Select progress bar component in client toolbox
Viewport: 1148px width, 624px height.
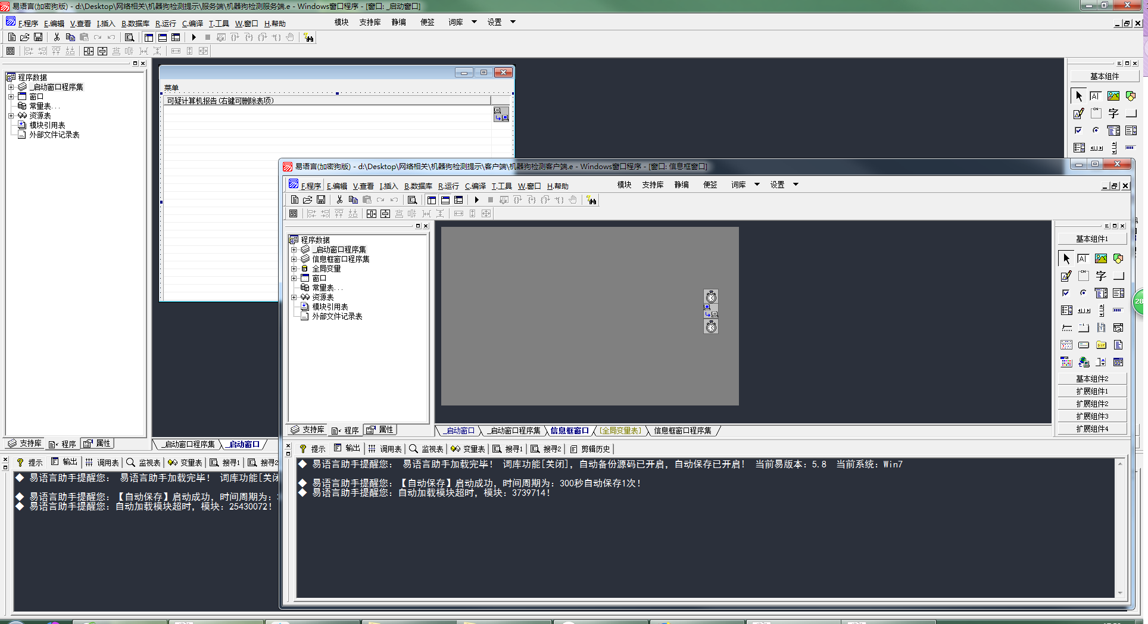[1118, 310]
